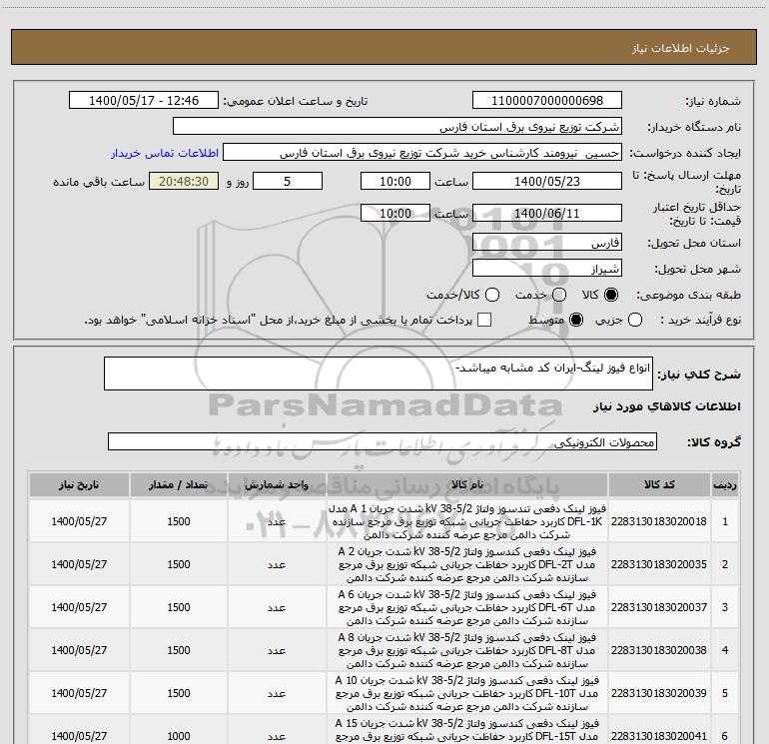This screenshot has width=769, height=744.
Task: Click response deadline hour 10:00 field
Action: tap(395, 181)
